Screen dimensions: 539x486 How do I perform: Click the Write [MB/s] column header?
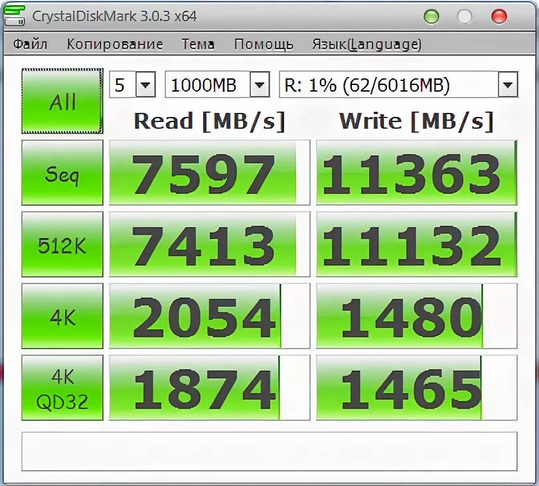(416, 121)
